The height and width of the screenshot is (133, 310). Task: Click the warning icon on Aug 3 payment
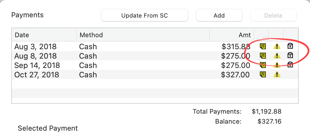276,46
